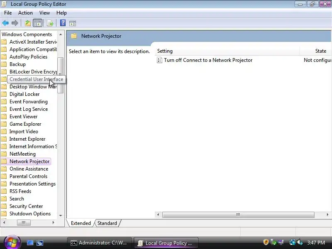Select Internet Explorer folder

(27, 139)
